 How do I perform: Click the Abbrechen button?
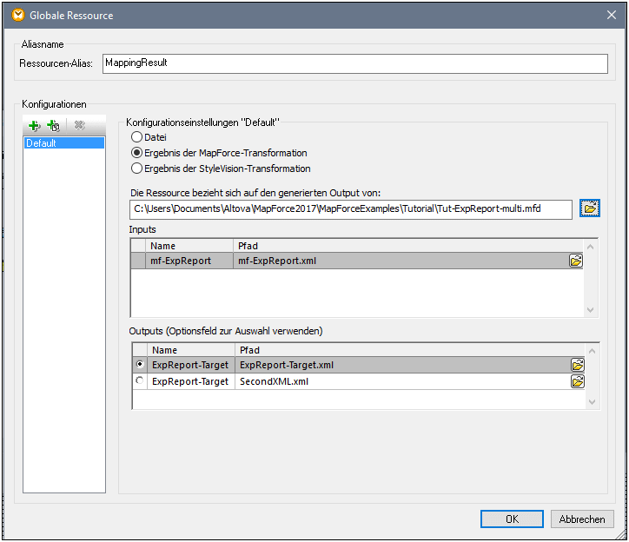(x=582, y=519)
